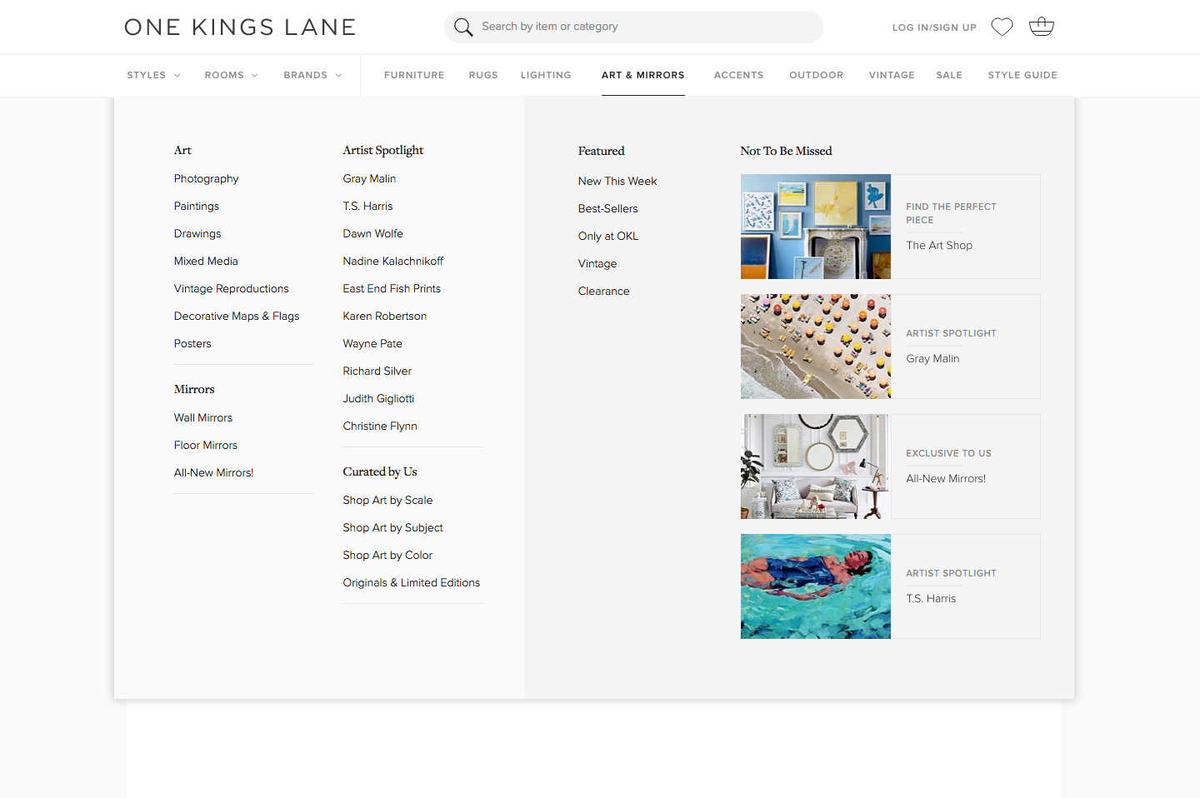Click the T.S. Harris swimmer painting thumbnail

815,586
